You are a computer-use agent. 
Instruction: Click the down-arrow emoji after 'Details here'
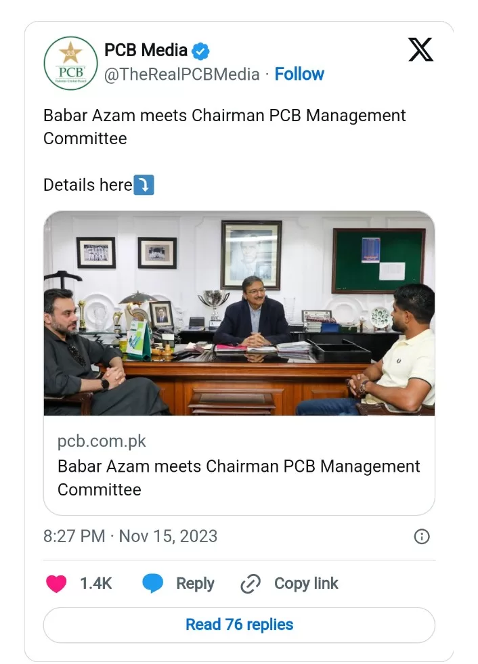144,185
